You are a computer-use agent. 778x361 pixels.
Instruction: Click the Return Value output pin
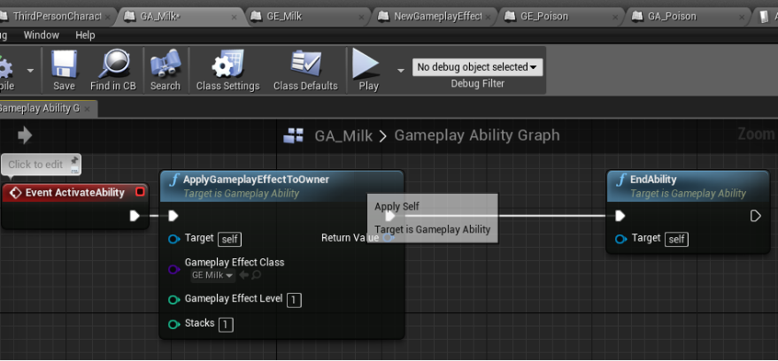389,238
